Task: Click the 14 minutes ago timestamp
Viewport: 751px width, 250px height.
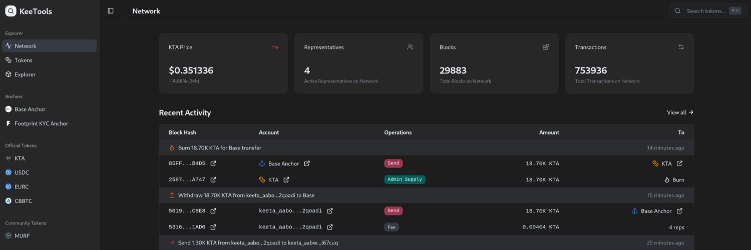Action: (665, 148)
